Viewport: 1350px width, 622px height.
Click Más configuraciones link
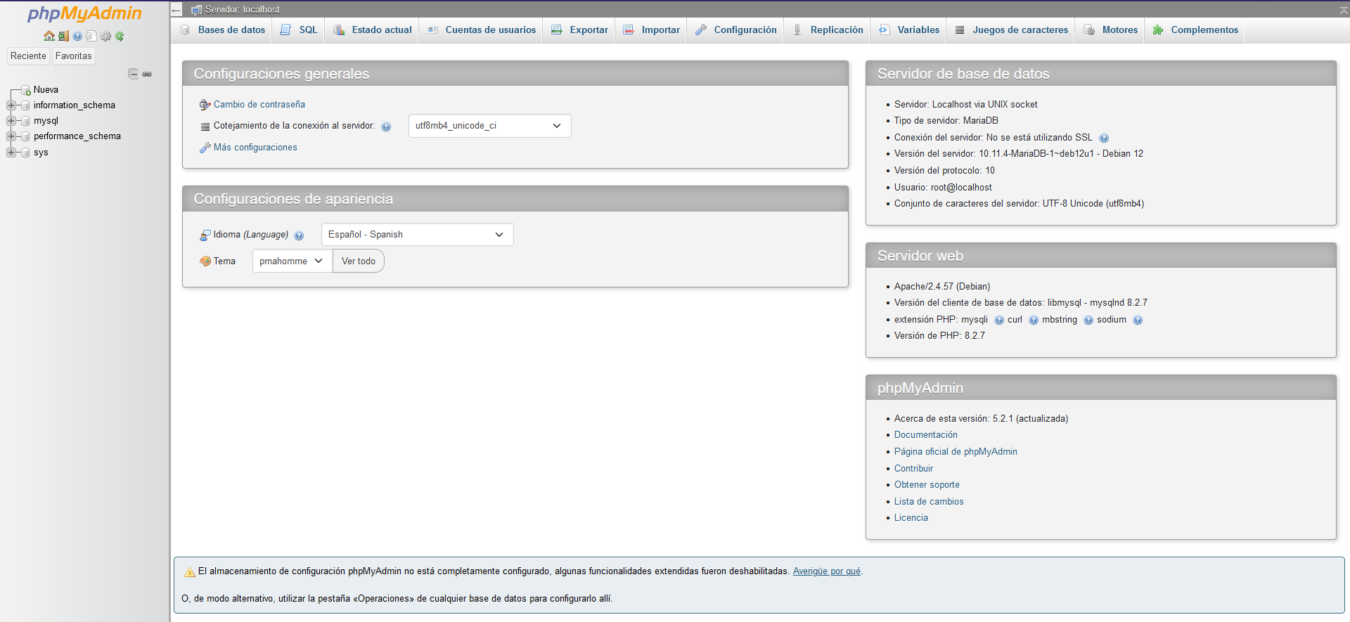[x=255, y=148]
